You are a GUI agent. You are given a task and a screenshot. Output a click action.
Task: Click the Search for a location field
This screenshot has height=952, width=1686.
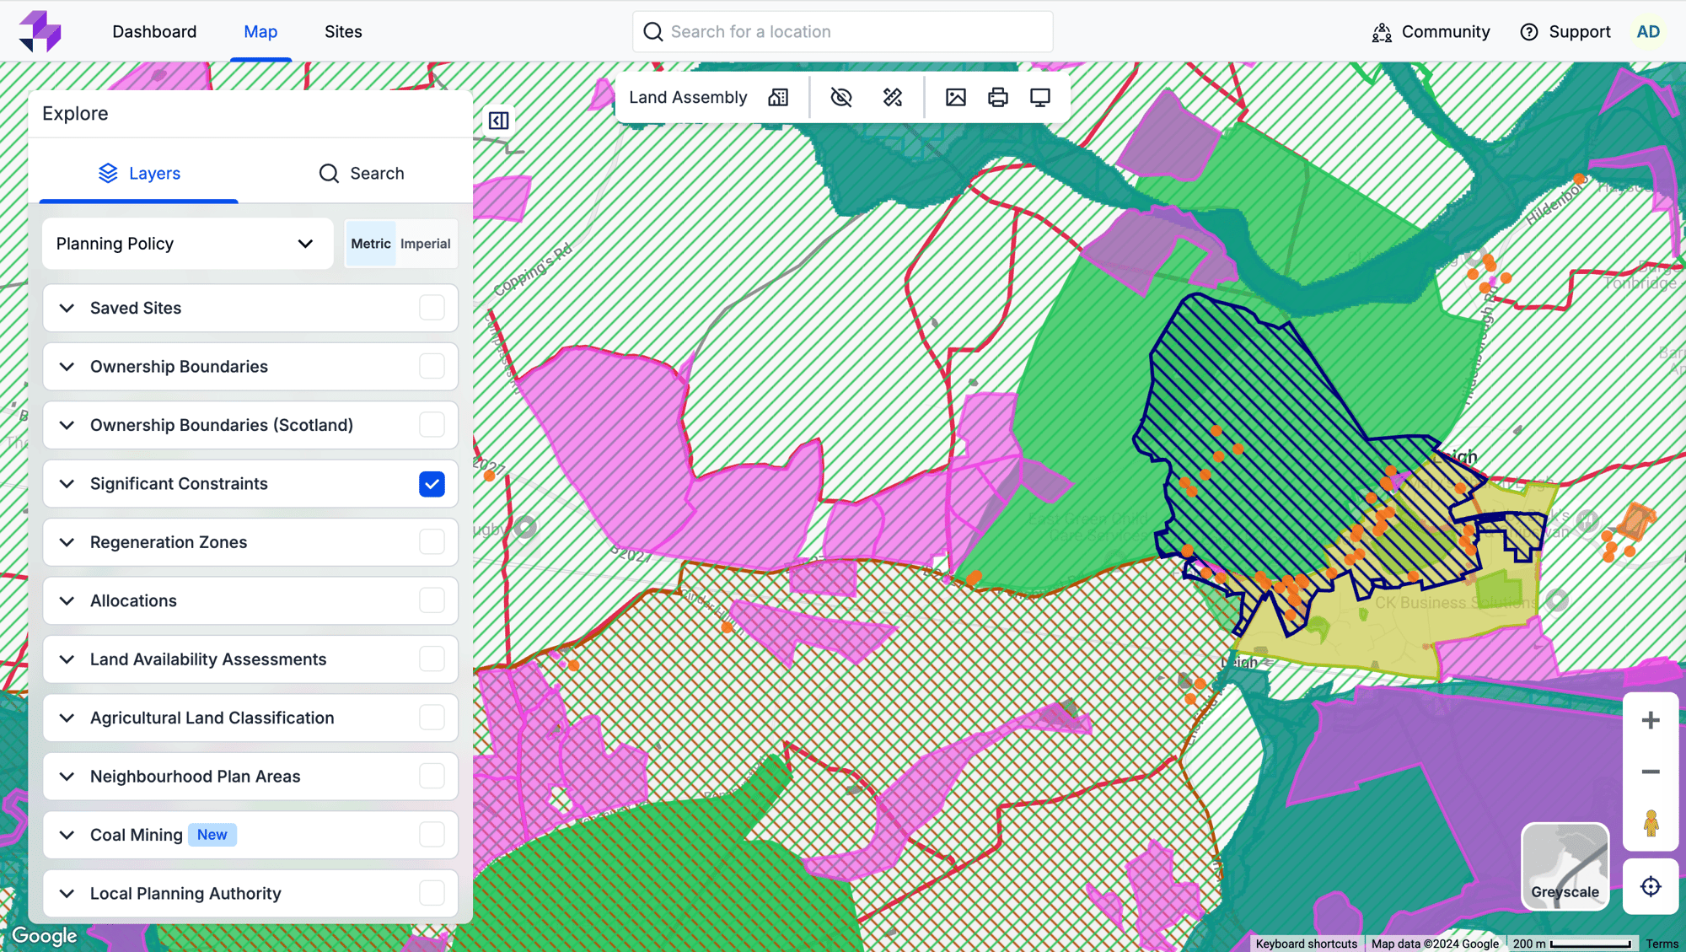pos(843,32)
